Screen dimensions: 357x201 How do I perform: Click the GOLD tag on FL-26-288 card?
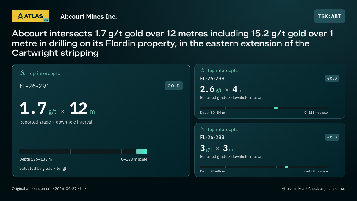point(332,137)
